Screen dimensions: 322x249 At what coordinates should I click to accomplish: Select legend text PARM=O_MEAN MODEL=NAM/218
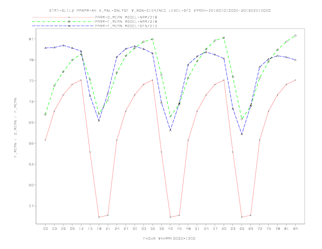126,17
